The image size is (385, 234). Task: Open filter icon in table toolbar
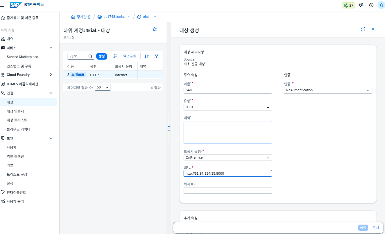[157, 56]
